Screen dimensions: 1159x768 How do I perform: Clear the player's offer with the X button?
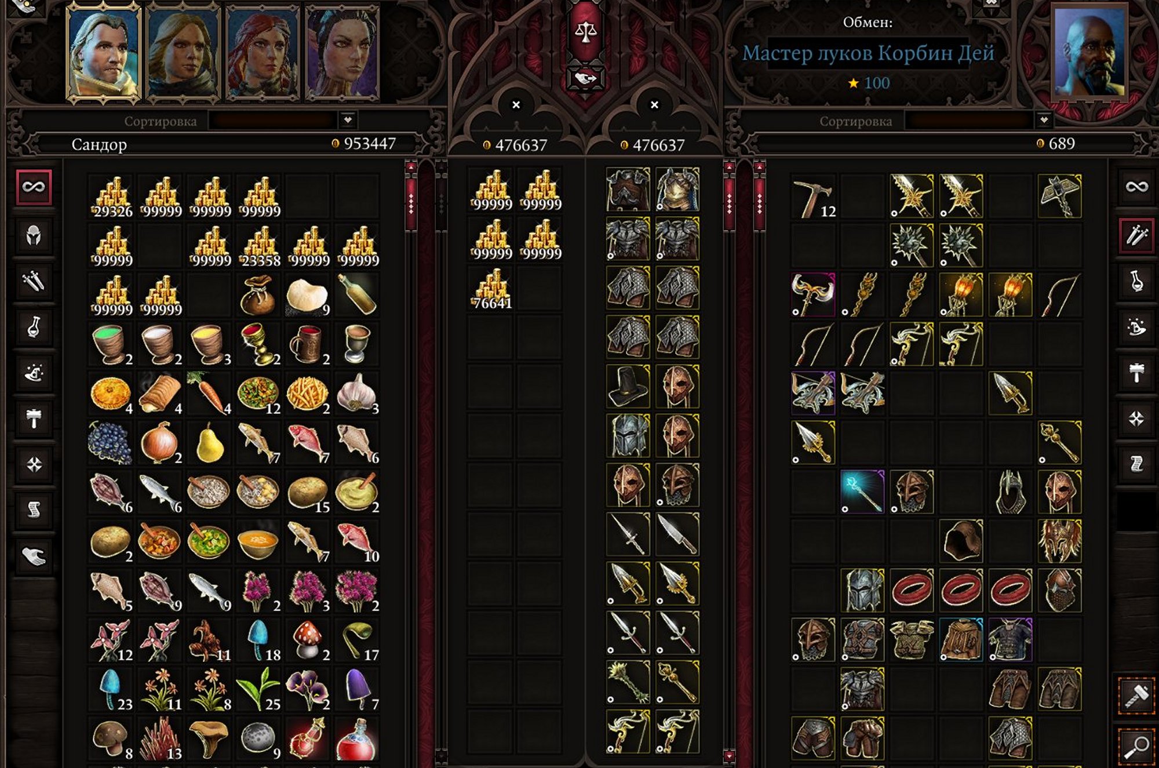[x=516, y=105]
